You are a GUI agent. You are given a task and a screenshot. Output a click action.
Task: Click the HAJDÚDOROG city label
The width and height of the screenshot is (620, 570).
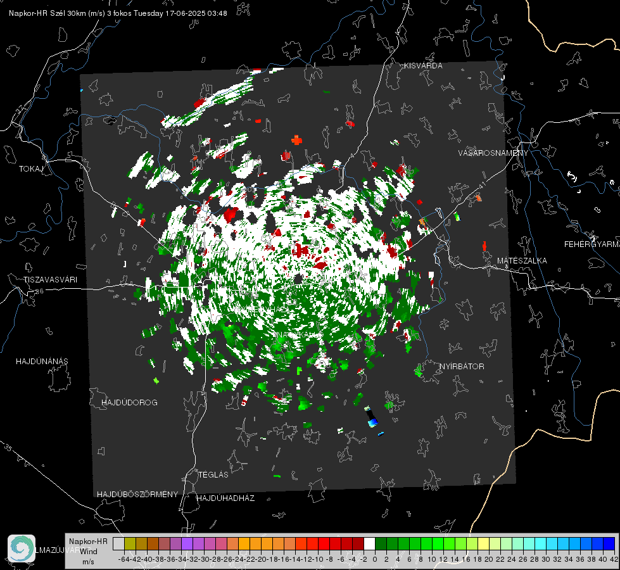[129, 402]
